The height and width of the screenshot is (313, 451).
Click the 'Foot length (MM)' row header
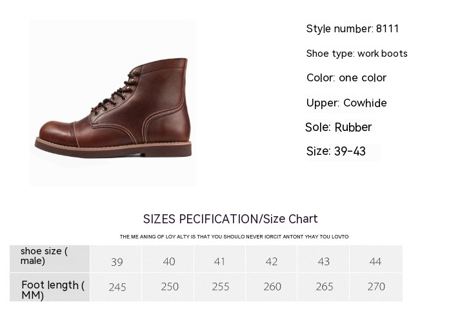(52, 290)
